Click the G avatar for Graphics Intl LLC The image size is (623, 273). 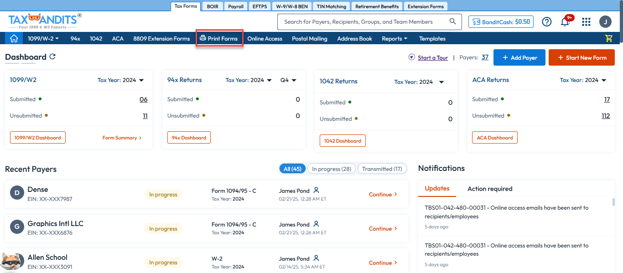17,227
